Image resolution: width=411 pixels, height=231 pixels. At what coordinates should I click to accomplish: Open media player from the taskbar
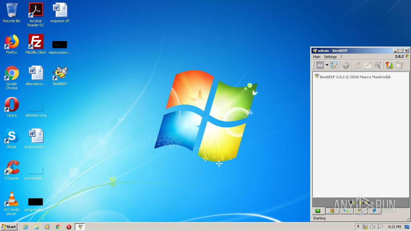47,227
